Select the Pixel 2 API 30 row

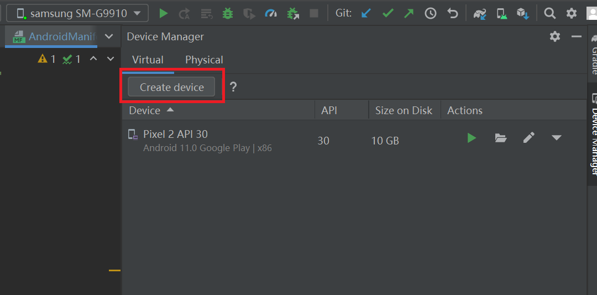point(354,141)
